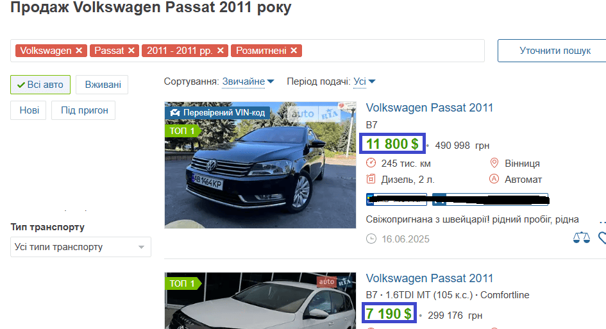
Task: Delete the 2011 - 2011 рр. year tag
Action: (221, 51)
